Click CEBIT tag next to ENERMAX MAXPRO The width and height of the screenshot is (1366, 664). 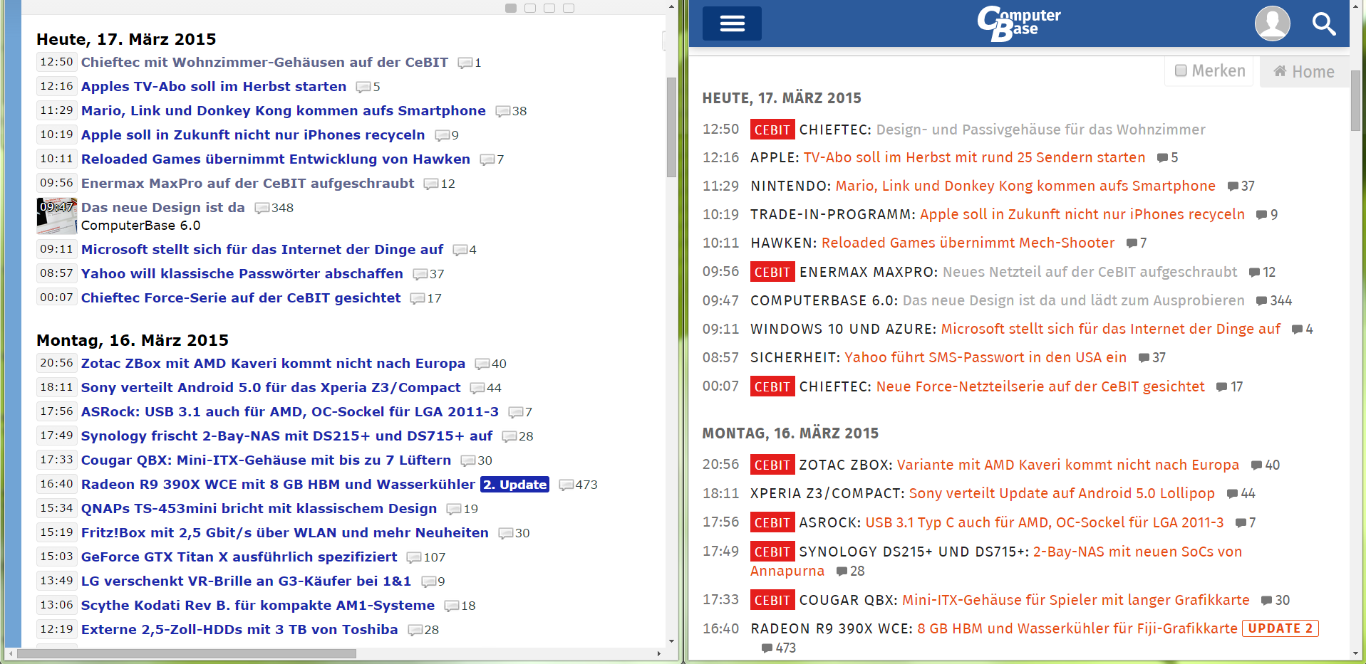click(772, 272)
